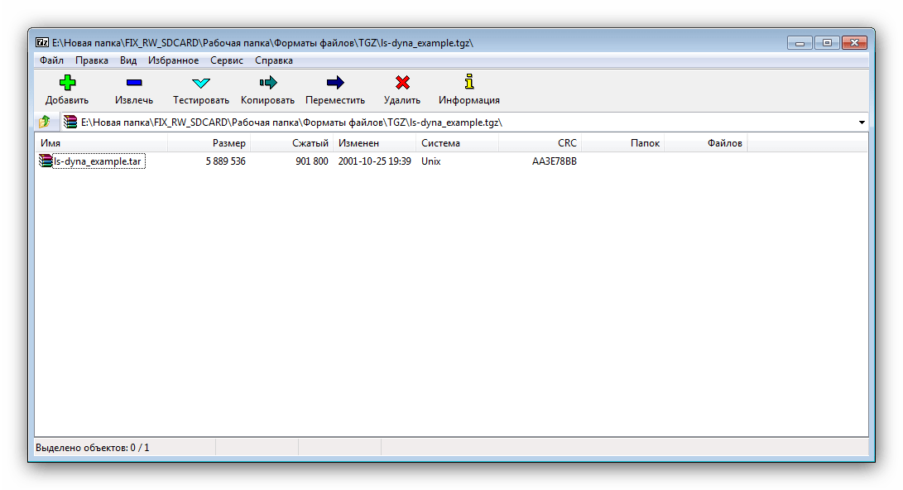Open the Вид menu
The height and width of the screenshot is (490, 903).
coord(128,60)
